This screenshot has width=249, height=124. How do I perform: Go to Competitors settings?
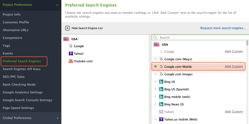click(x=12, y=38)
